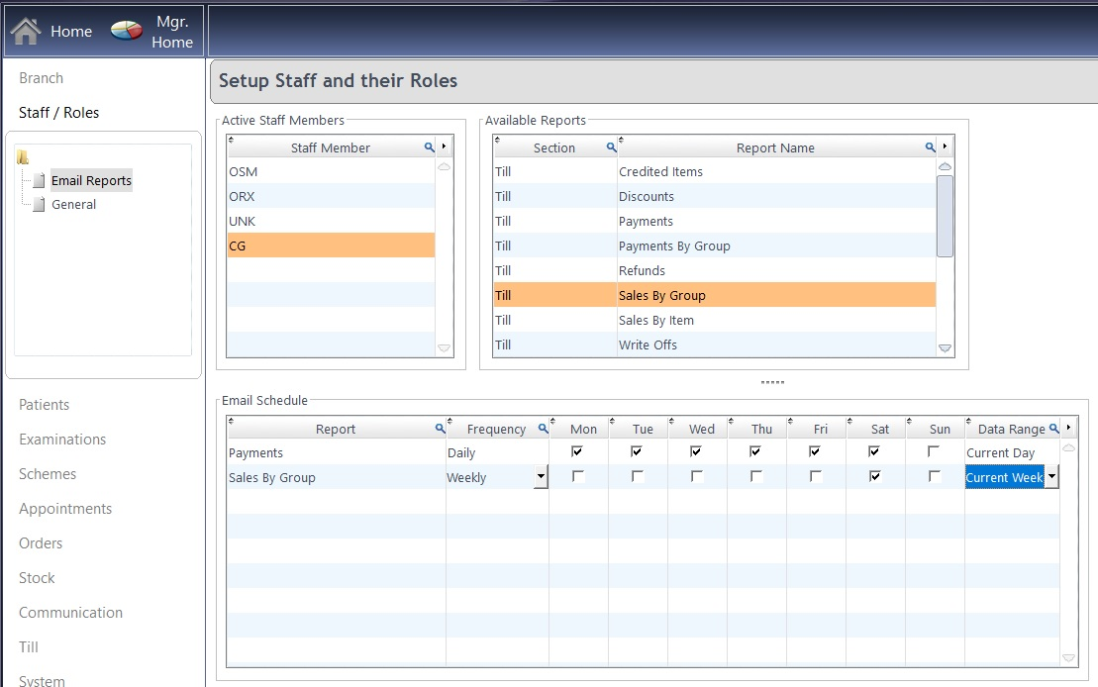1098x687 pixels.
Task: Toggle Payments Friday checkbox
Action: [815, 451]
